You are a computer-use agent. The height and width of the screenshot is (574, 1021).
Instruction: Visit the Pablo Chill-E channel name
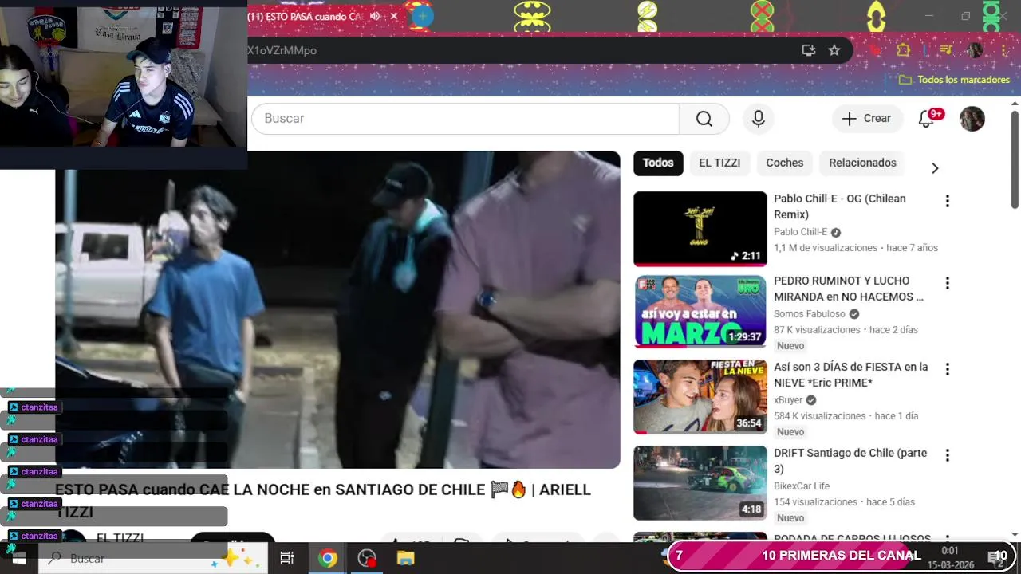point(800,232)
